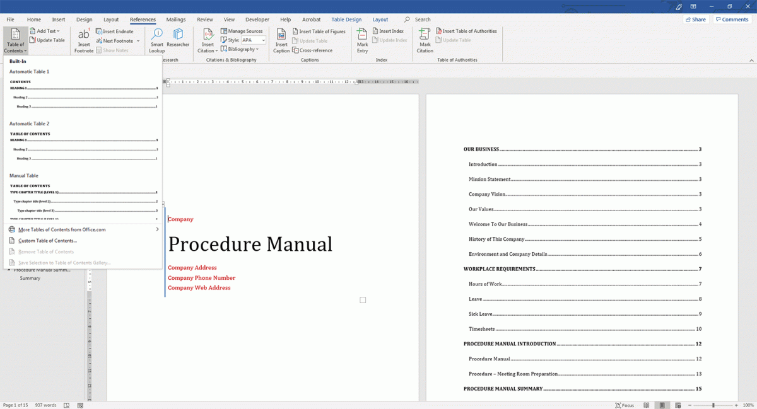
Task: Adjust the zoom slider handle
Action: 713,405
